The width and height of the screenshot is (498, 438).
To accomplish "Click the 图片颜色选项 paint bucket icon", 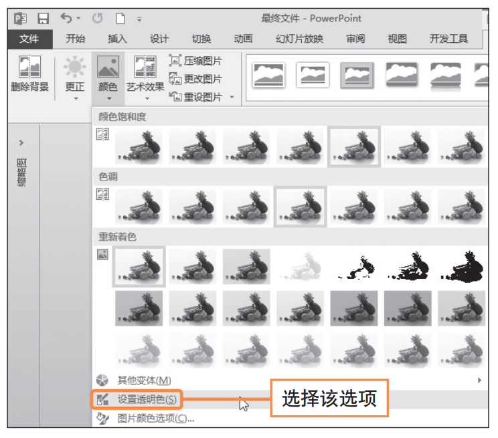I will pyautogui.click(x=102, y=419).
